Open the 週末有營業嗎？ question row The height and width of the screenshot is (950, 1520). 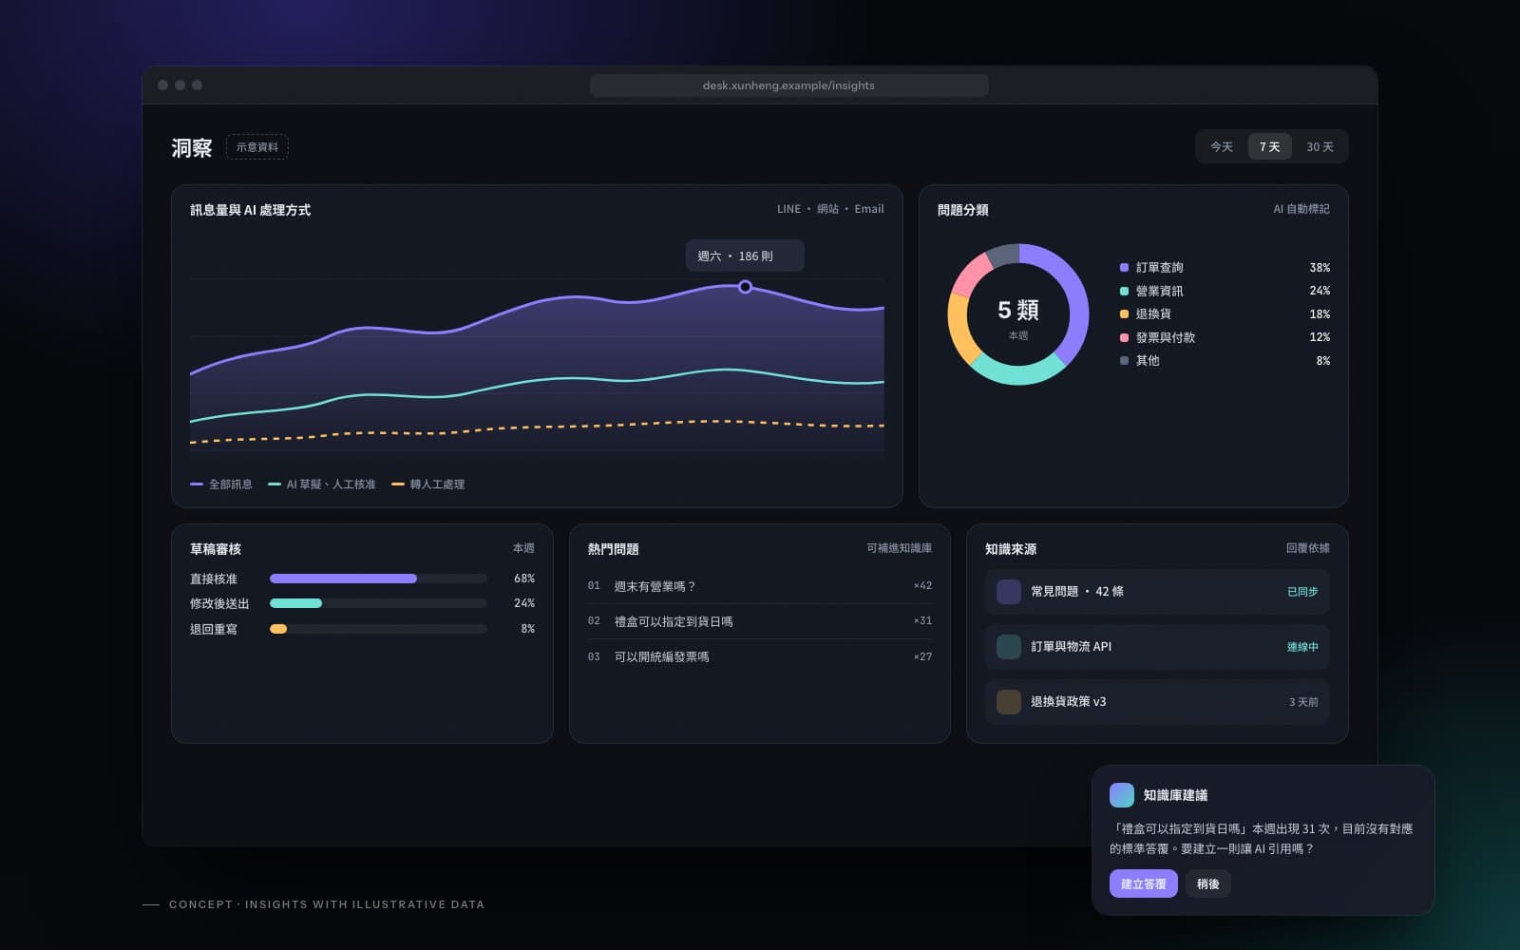point(760,586)
